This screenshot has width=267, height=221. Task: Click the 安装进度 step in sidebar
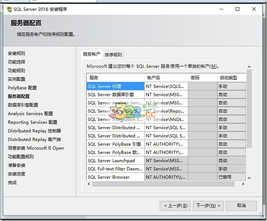(x=16, y=174)
